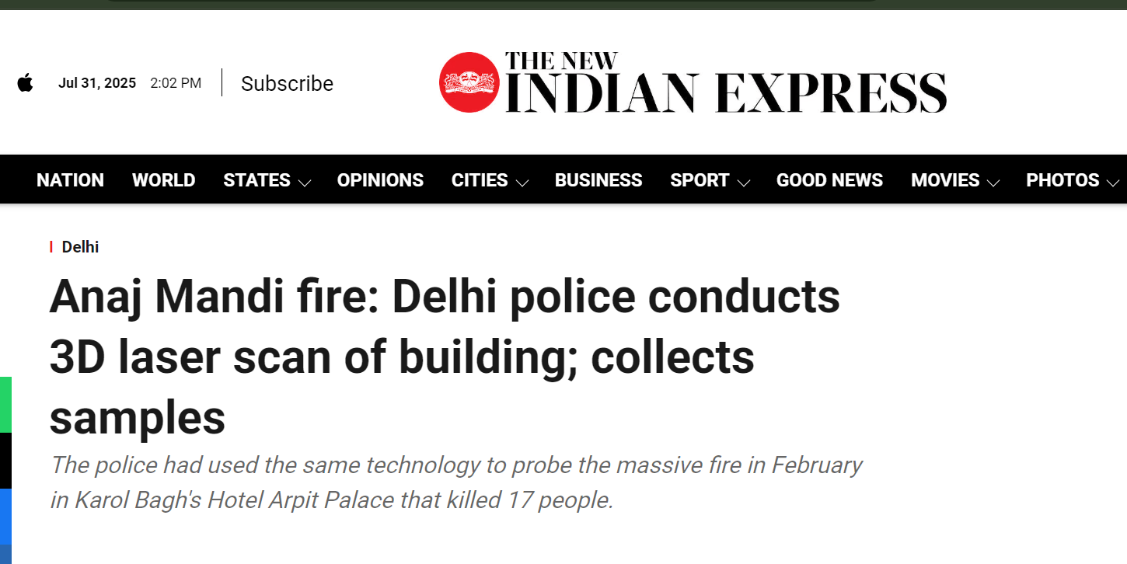Screen dimensions: 1127x564
Task: Visit the GOOD NEWS section
Action: point(829,180)
